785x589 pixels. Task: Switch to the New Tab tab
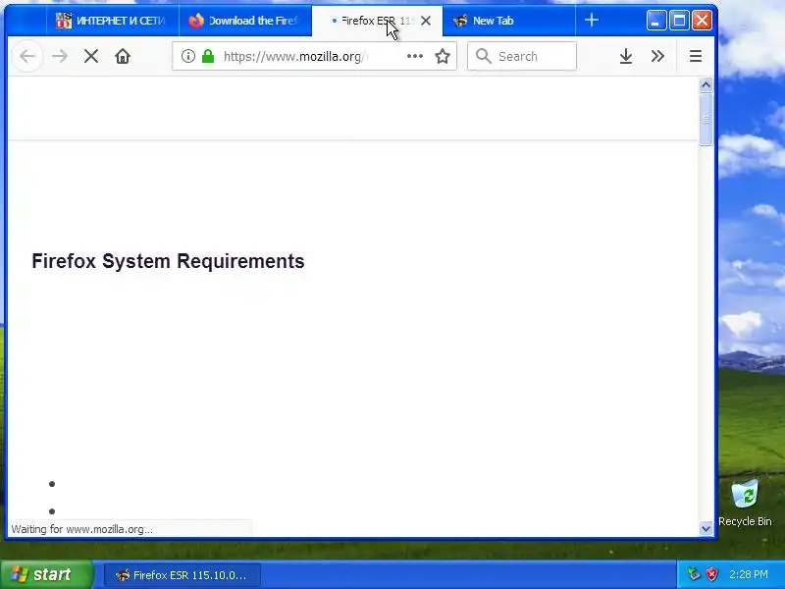coord(509,21)
